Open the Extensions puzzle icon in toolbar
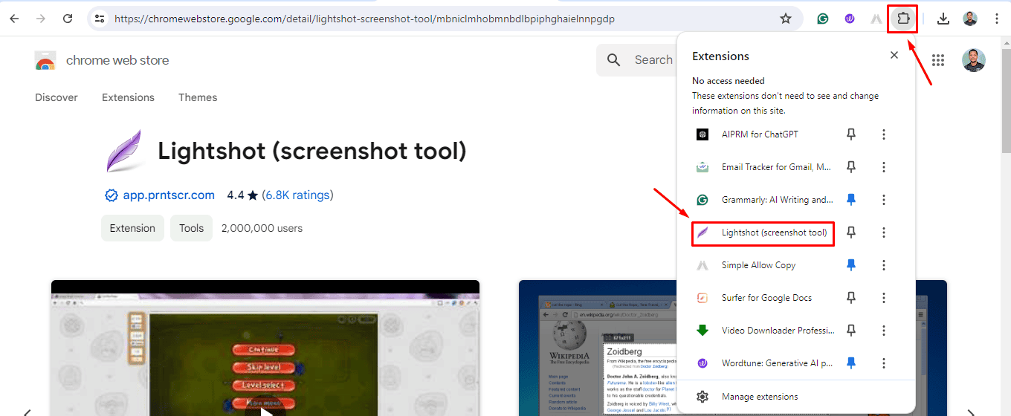This screenshot has height=416, width=1011. click(x=903, y=19)
